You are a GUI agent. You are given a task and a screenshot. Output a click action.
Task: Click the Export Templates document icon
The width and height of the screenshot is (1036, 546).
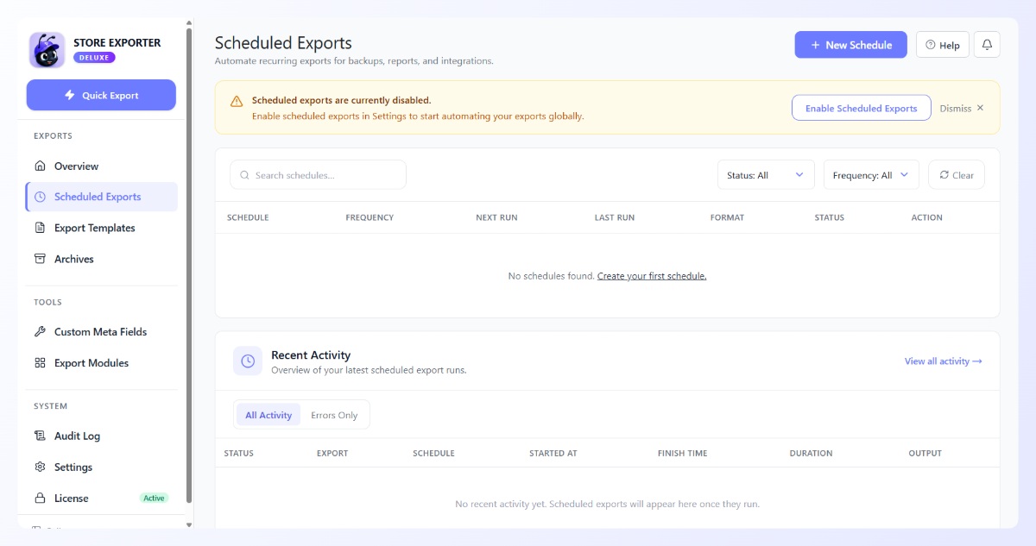40,228
